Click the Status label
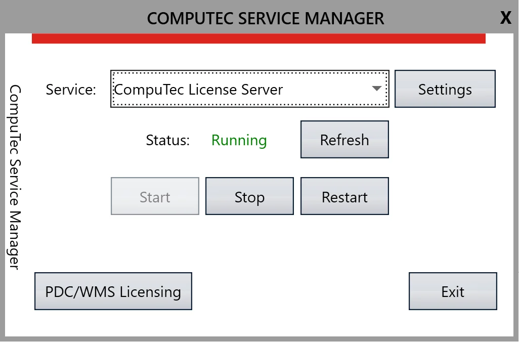519x342 pixels. (167, 140)
